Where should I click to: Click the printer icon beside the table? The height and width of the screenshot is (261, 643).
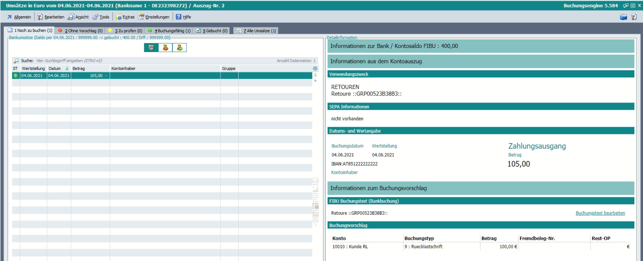click(x=315, y=180)
